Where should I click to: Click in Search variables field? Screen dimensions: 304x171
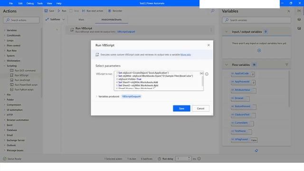[256, 20]
